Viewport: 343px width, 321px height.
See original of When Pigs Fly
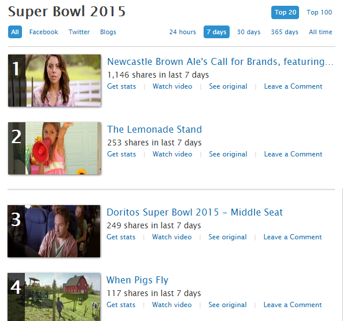pyautogui.click(x=227, y=305)
